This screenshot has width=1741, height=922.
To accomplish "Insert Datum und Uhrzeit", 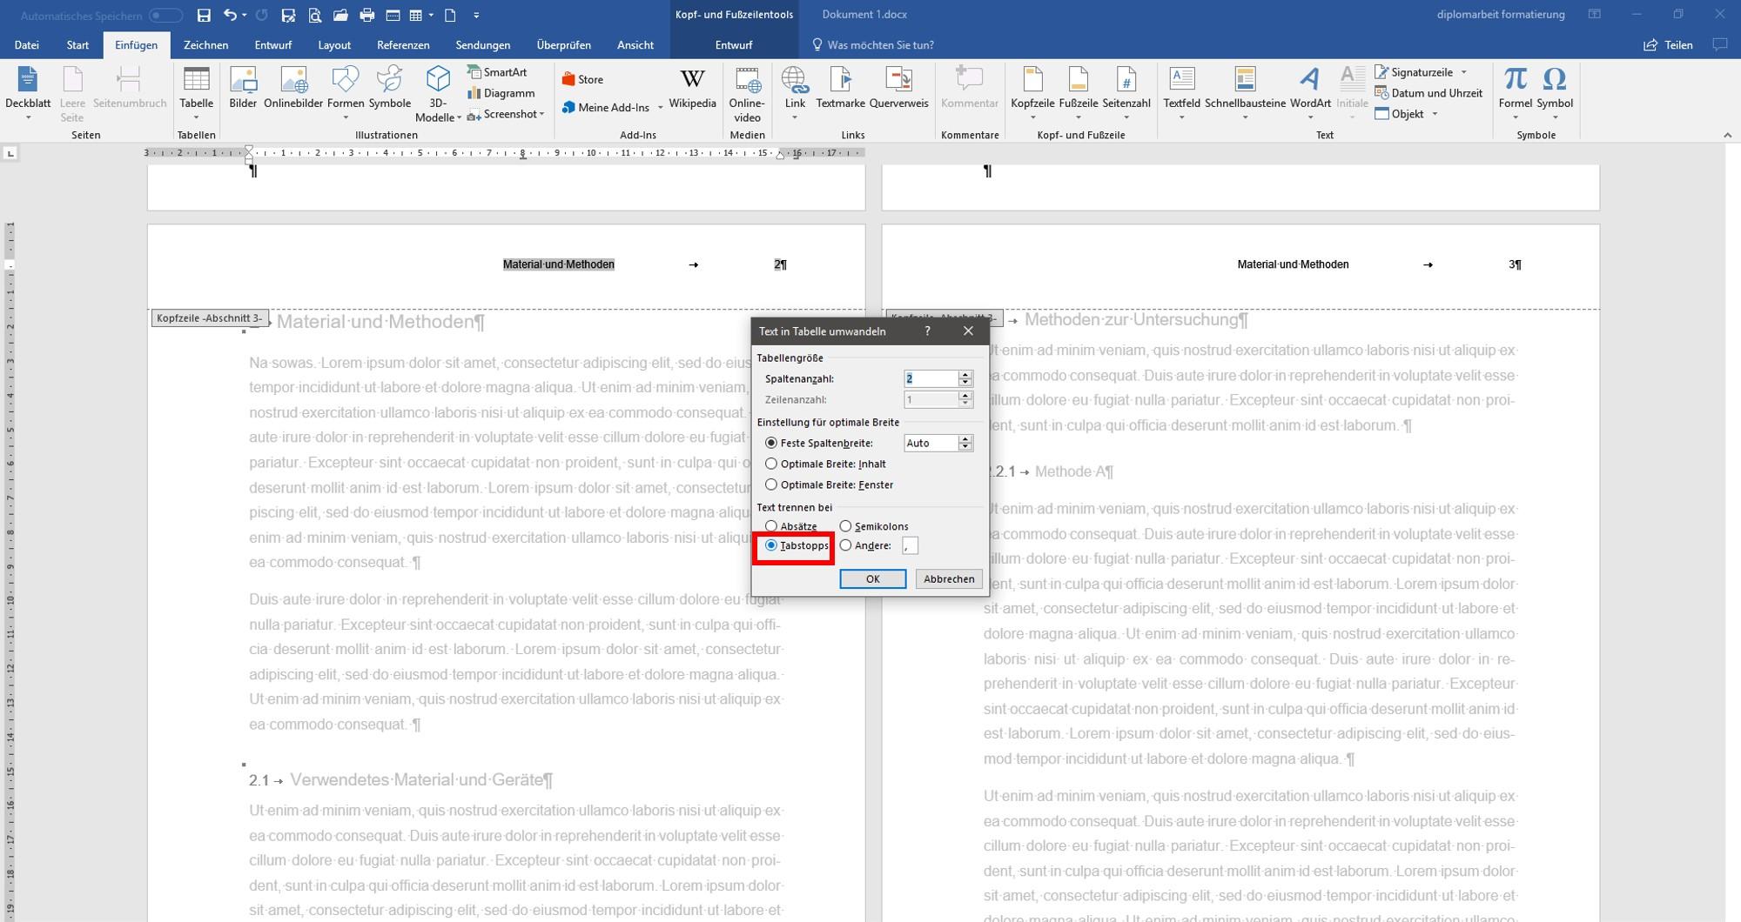I will click(x=1428, y=93).
